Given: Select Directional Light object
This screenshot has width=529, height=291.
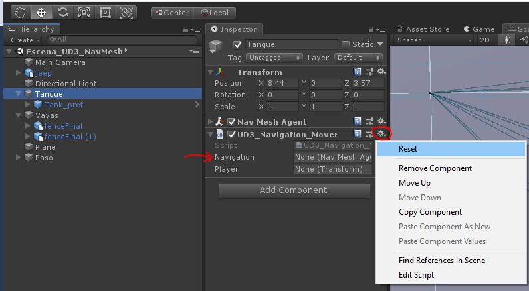Looking at the screenshot, I should click(66, 84).
